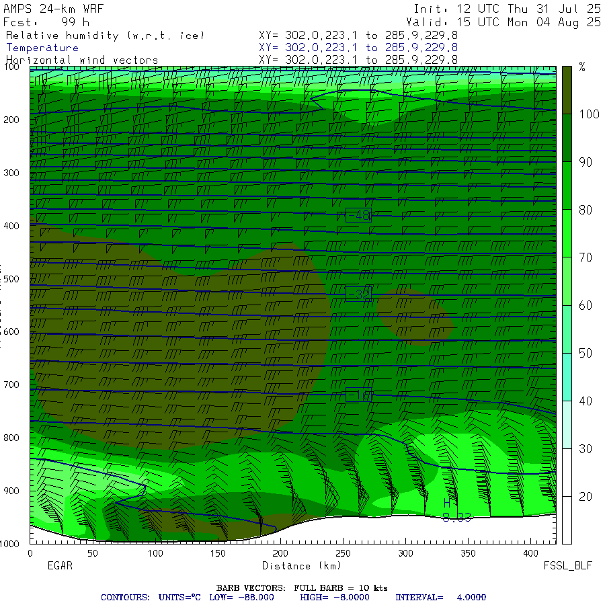Click the 90 colorbar tick label
605x605 pixels.
coord(586,162)
